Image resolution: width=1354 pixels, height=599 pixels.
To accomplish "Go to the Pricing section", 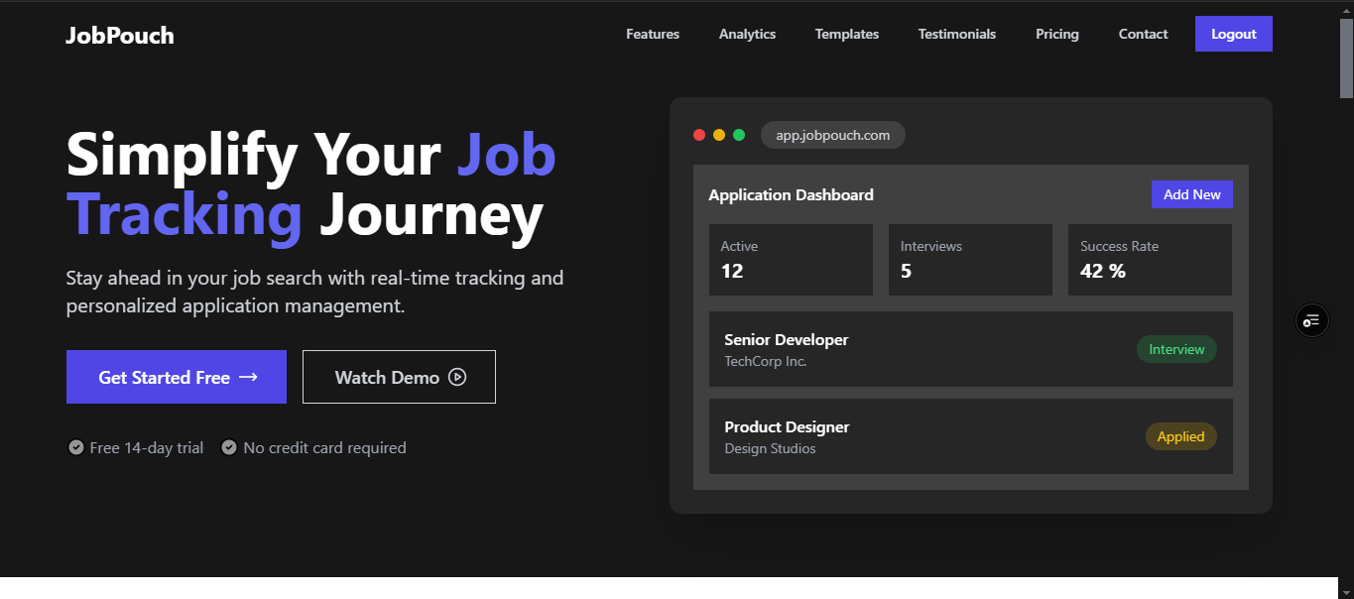I will tap(1056, 34).
